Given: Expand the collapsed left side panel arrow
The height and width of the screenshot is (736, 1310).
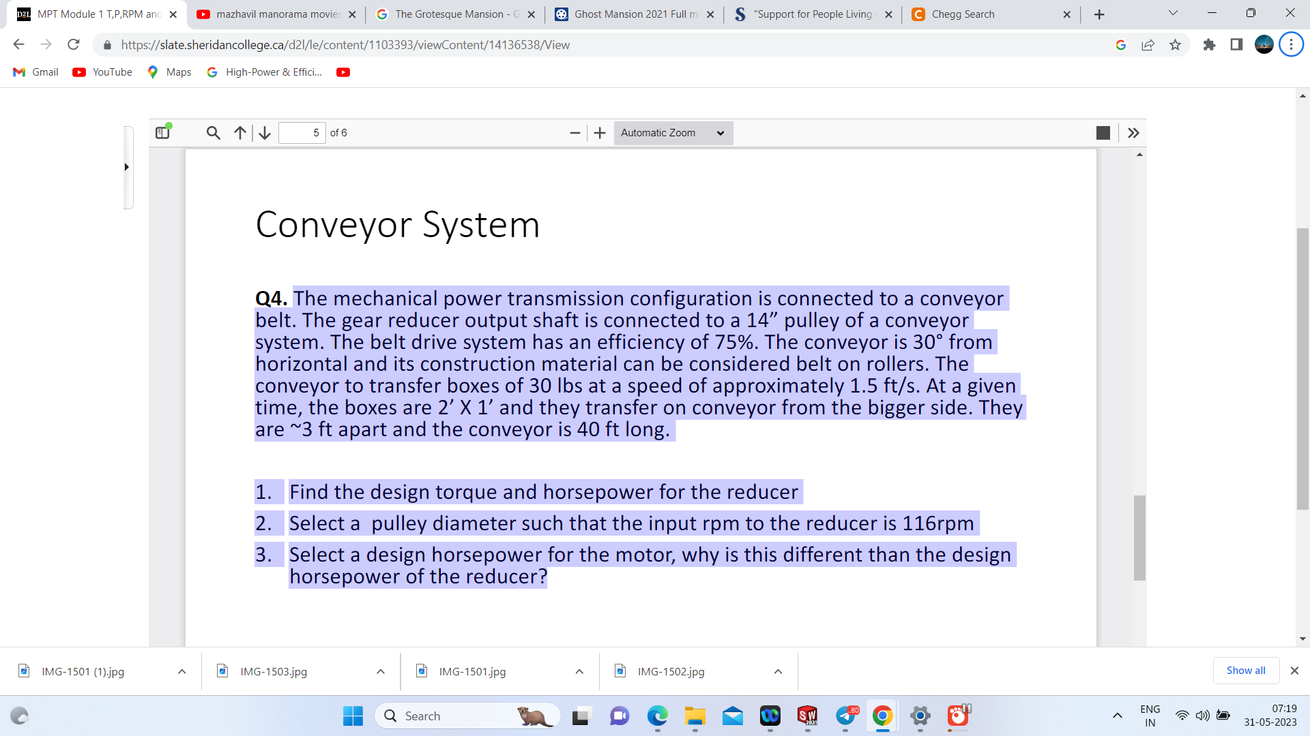Looking at the screenshot, I should 127,167.
